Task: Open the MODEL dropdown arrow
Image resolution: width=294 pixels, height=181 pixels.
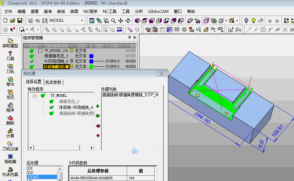Action: pyautogui.click(x=82, y=20)
